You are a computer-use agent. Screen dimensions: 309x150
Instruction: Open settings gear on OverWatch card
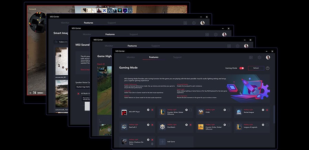[x=186, y=125]
